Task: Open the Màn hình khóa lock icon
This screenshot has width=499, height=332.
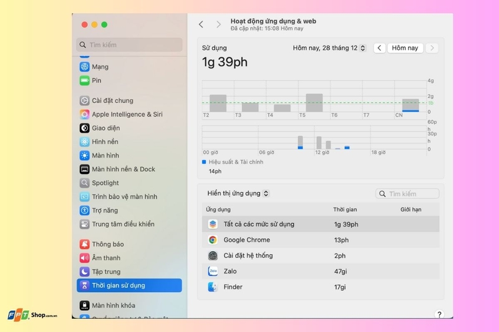Action: 84,305
